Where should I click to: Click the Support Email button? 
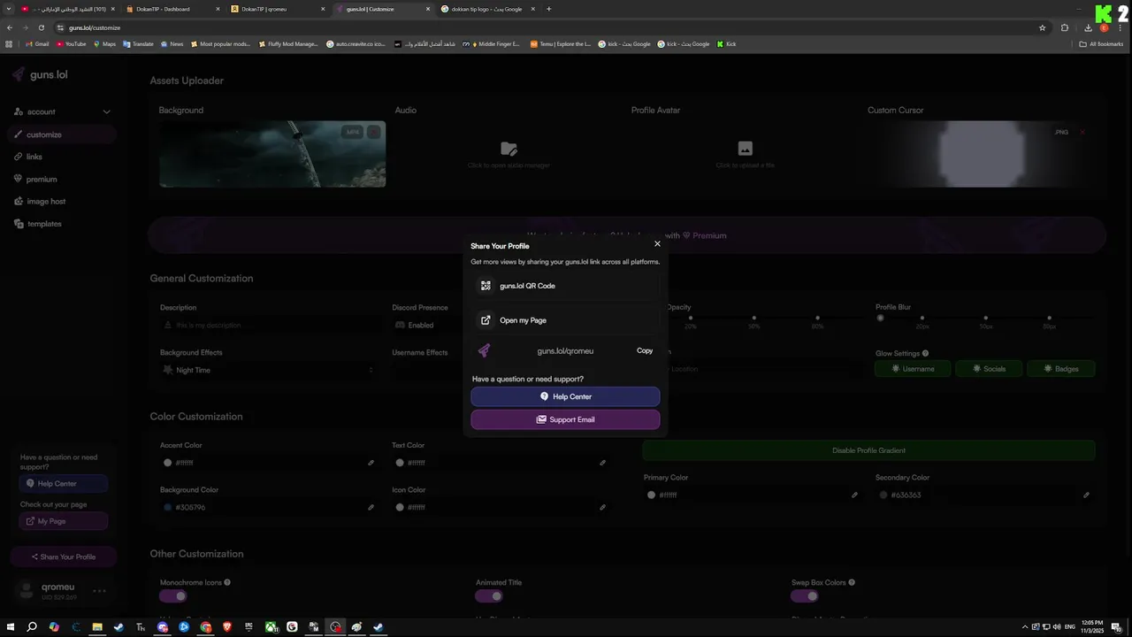565,419
